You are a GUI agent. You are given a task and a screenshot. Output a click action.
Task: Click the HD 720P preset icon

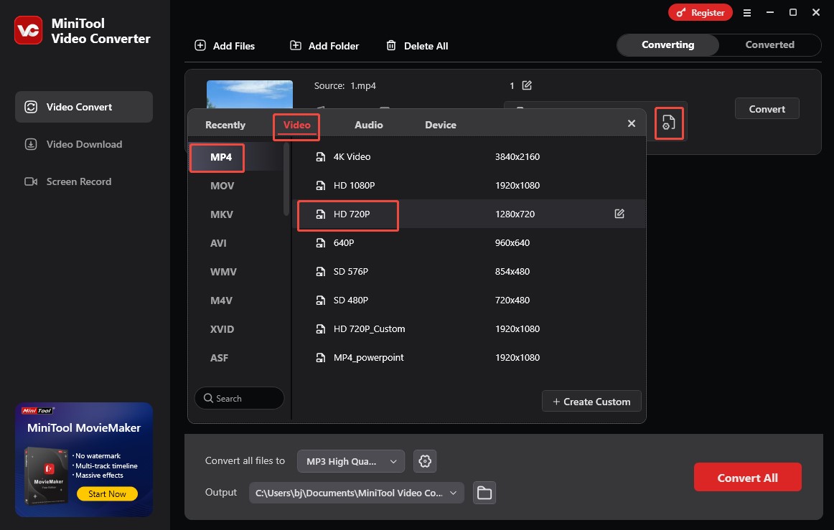(320, 214)
